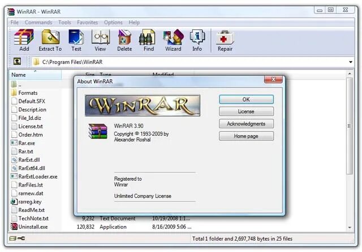Select the rarreg.key file icon
The image size is (362, 252).
pyautogui.click(x=14, y=202)
